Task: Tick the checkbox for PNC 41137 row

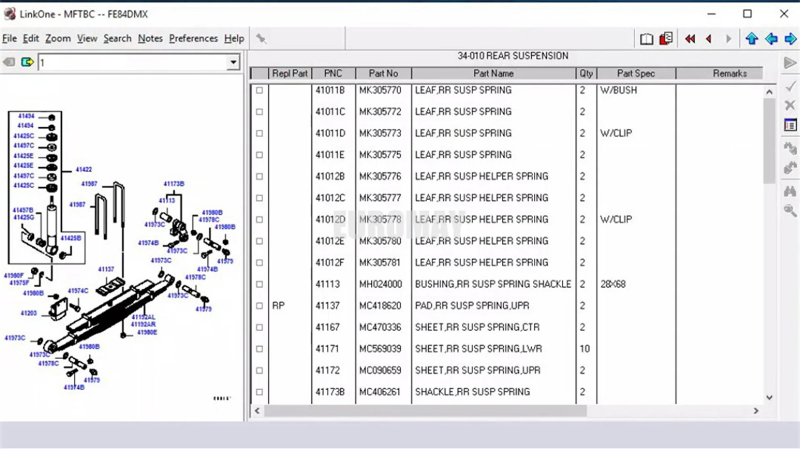Action: click(x=260, y=306)
